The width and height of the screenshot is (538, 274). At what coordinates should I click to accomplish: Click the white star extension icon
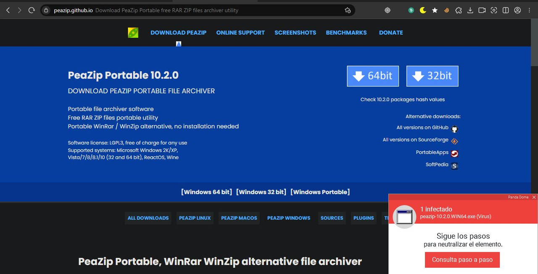435,10
